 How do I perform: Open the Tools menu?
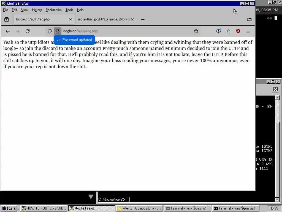coord(69,10)
